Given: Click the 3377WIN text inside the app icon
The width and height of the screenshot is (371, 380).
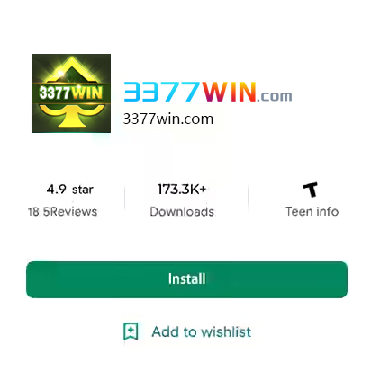Looking at the screenshot, I should (x=71, y=93).
